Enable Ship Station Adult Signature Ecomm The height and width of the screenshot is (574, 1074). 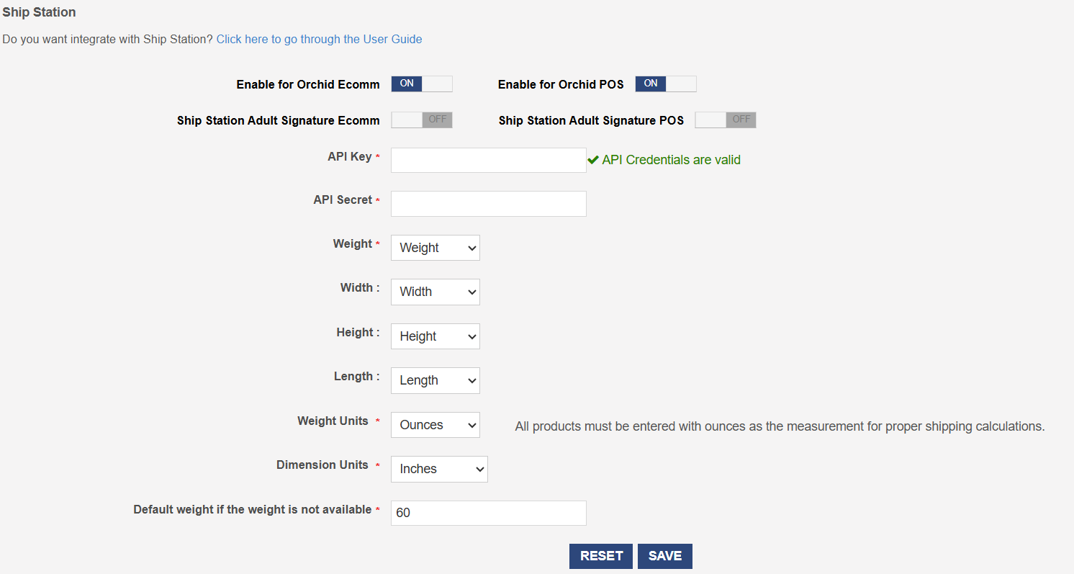pyautogui.click(x=422, y=120)
